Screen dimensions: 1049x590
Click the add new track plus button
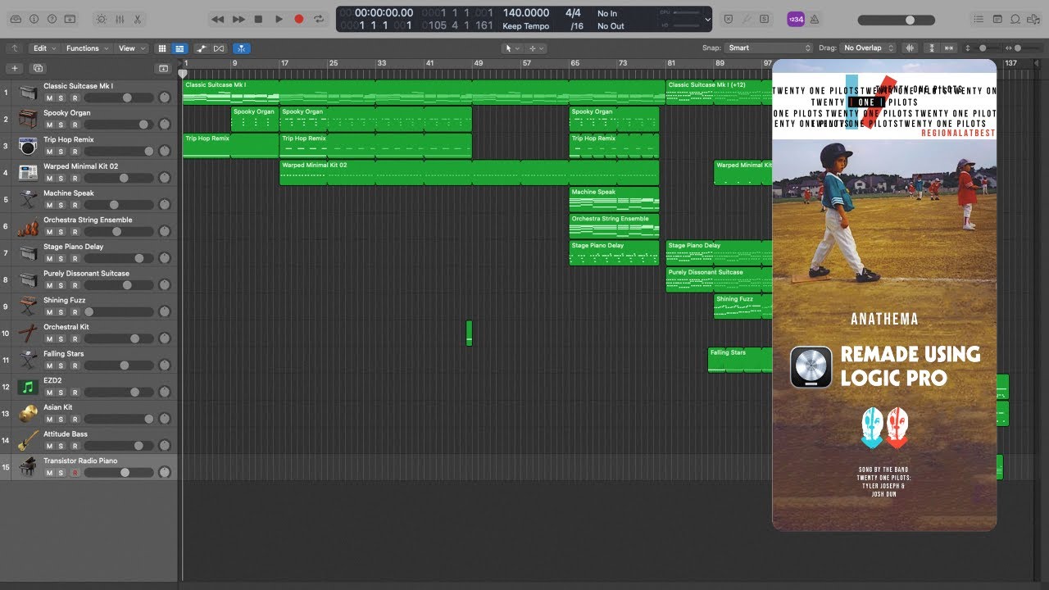[15, 68]
